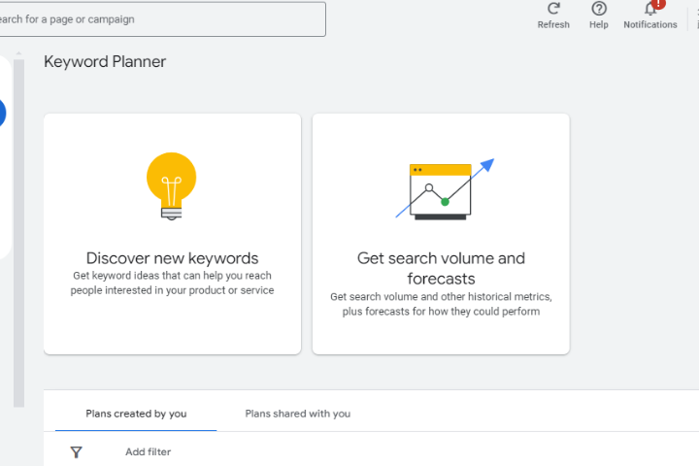Click the Notifications text label
The image size is (699, 466).
(x=649, y=25)
